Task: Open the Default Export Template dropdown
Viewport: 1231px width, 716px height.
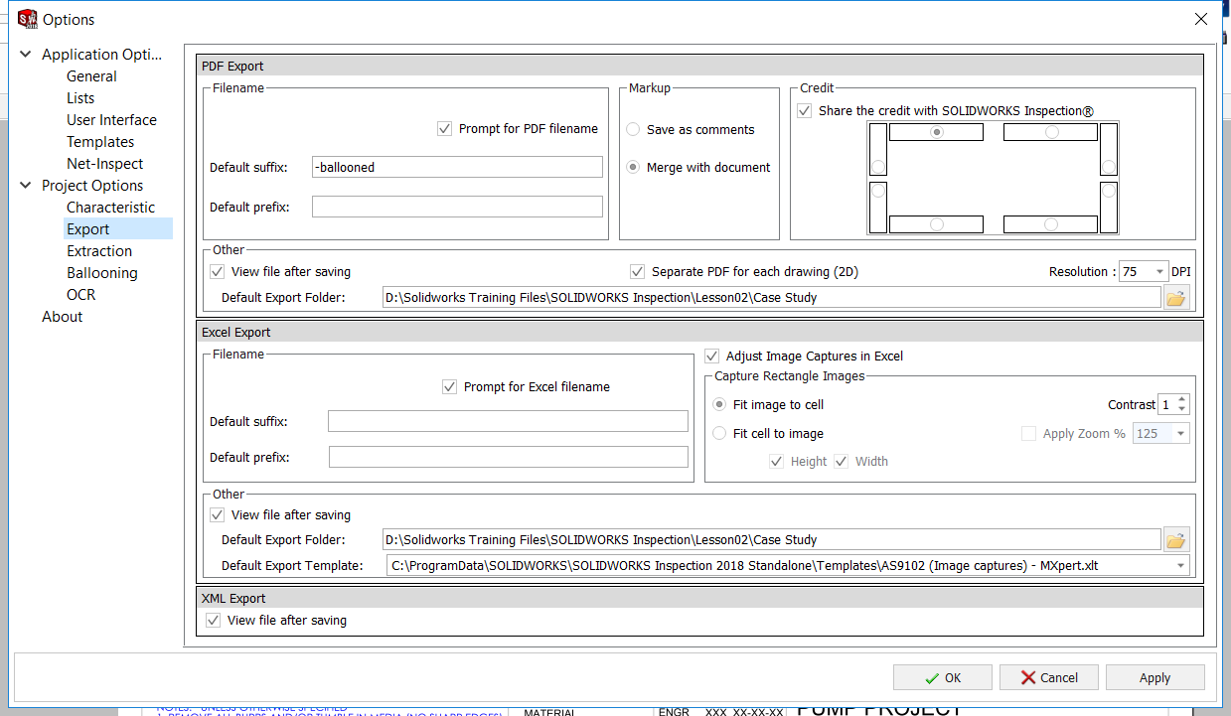Action: [x=1180, y=565]
